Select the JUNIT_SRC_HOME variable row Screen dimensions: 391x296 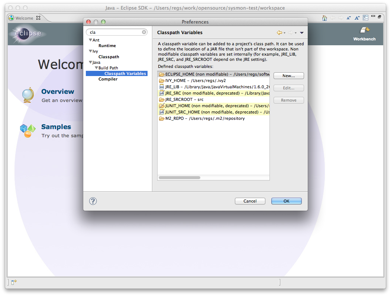(214, 112)
